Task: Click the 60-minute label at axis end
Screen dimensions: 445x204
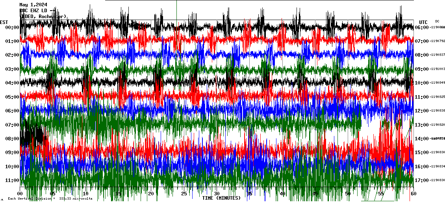Action: (x=413, y=194)
